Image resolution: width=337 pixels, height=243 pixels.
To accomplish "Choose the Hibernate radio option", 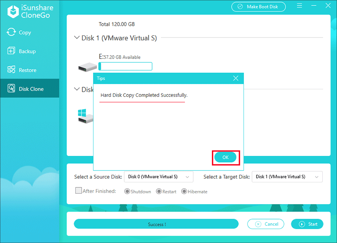I will [x=184, y=192].
